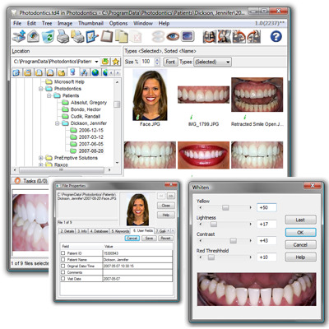Screen dimensions: 329x329
Task: Click the Font button
Action: [x=170, y=62]
